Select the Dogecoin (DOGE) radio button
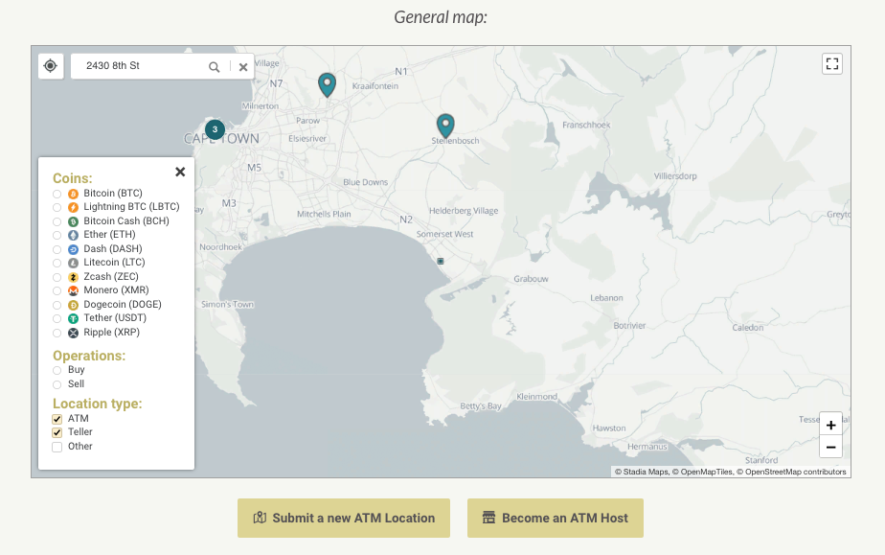 pos(57,305)
